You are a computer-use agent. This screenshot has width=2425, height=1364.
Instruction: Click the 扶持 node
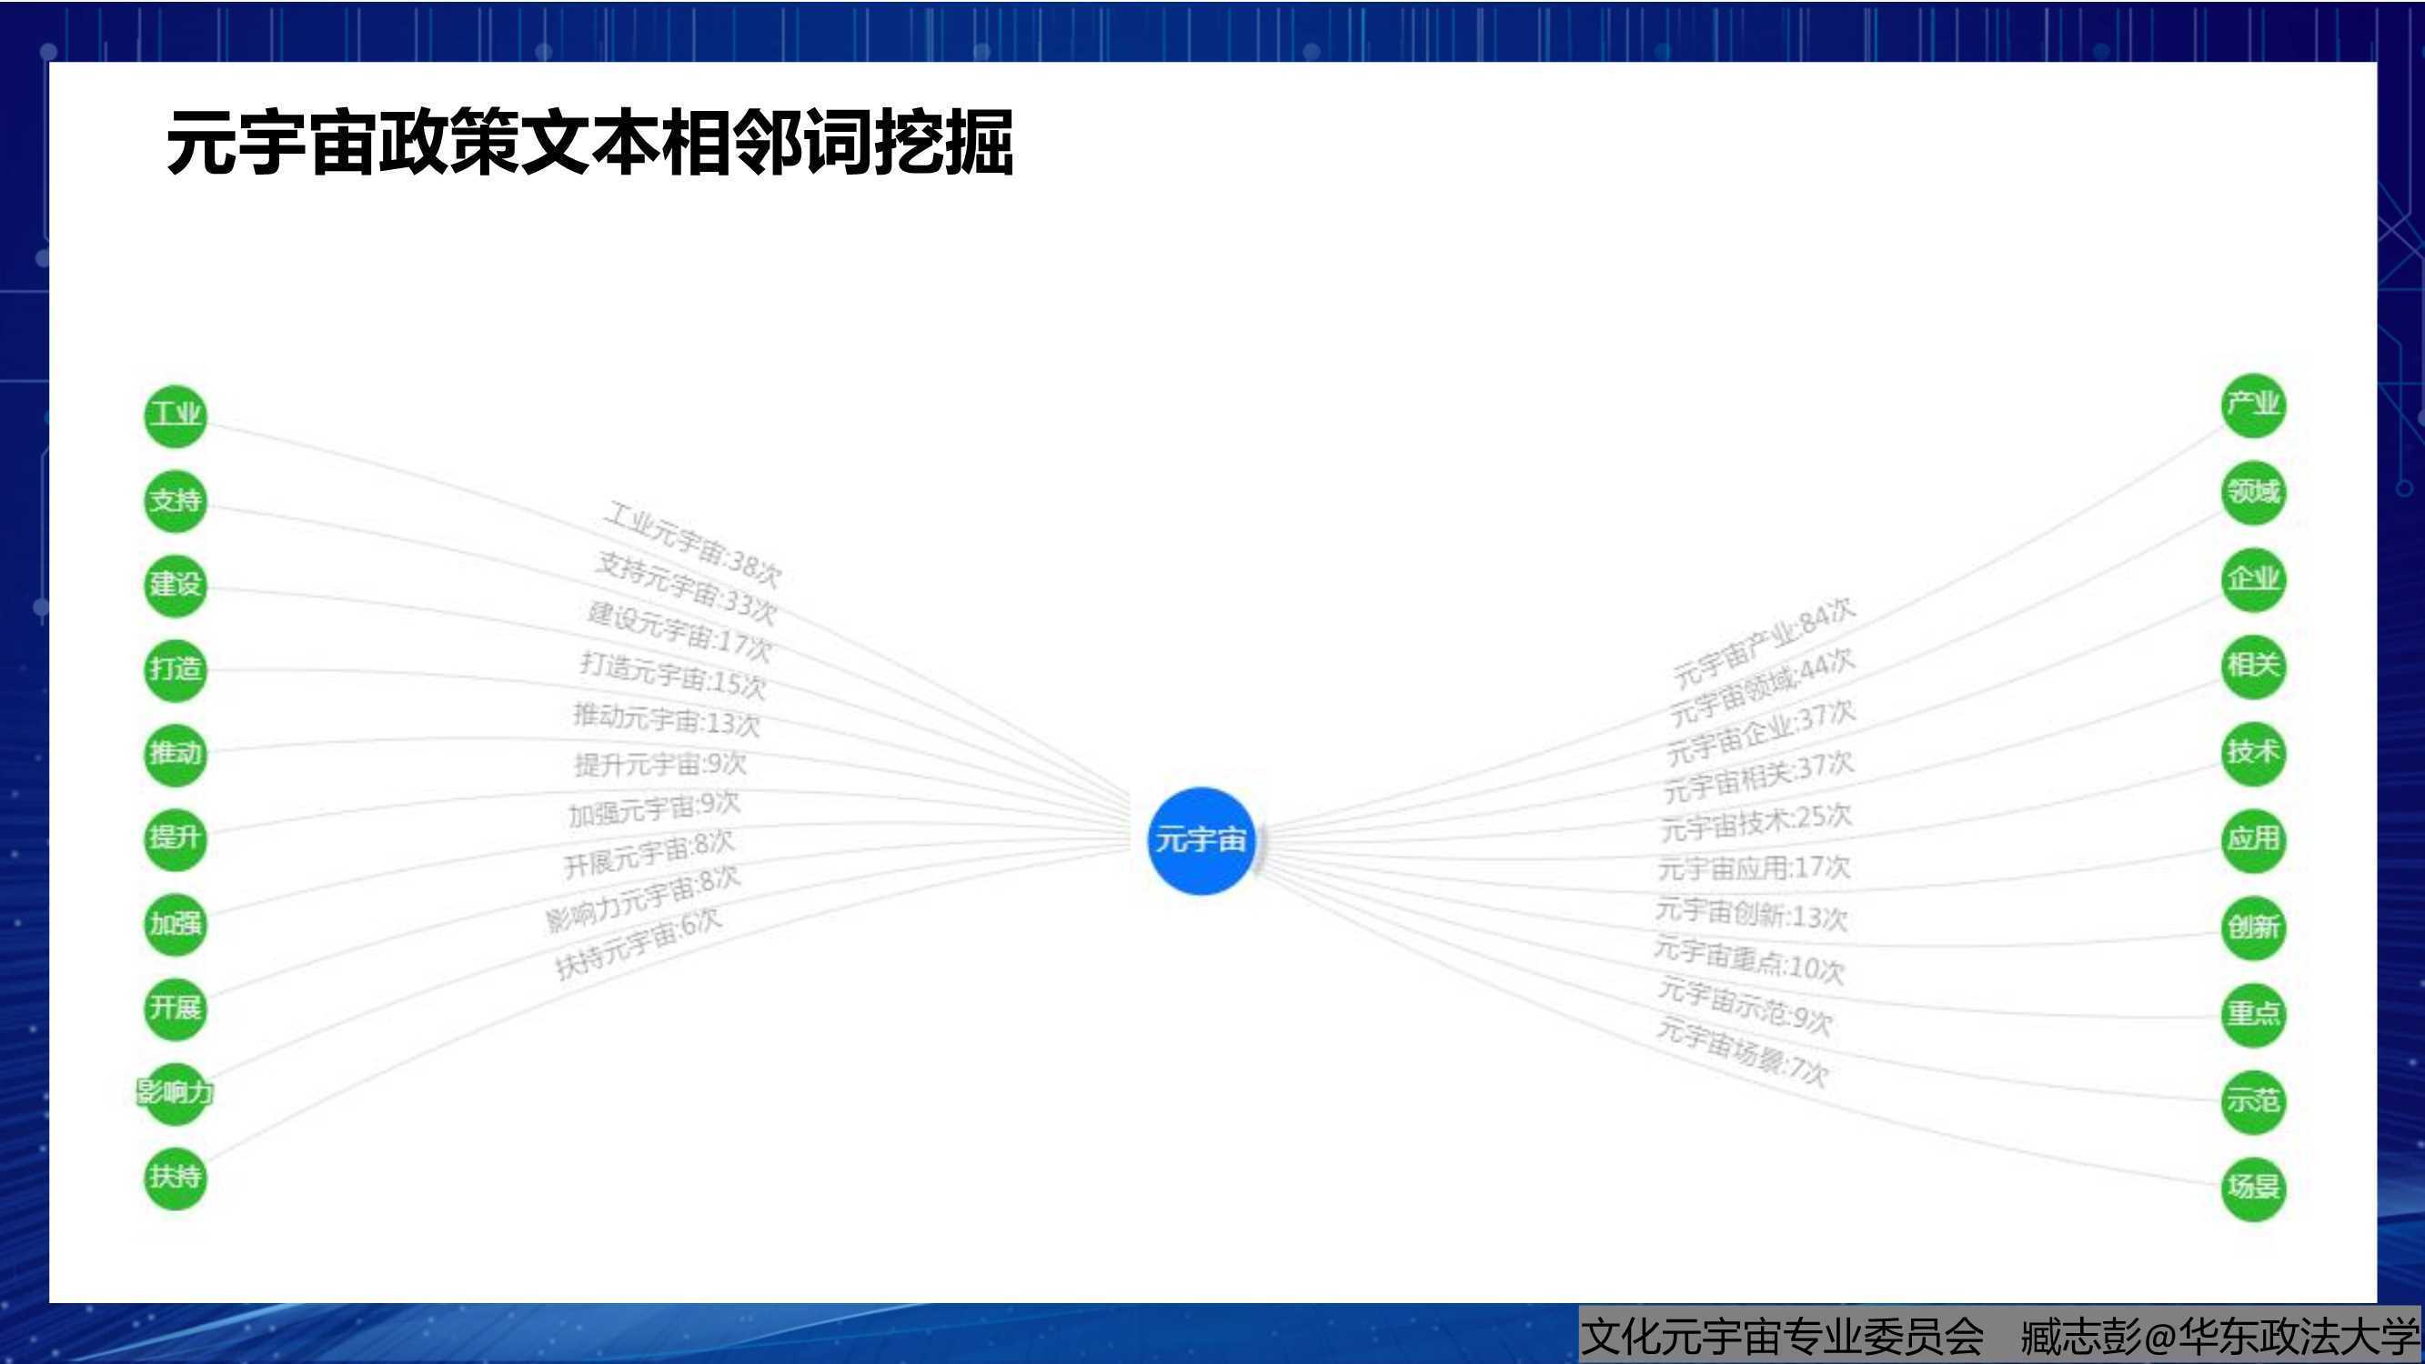click(175, 1178)
